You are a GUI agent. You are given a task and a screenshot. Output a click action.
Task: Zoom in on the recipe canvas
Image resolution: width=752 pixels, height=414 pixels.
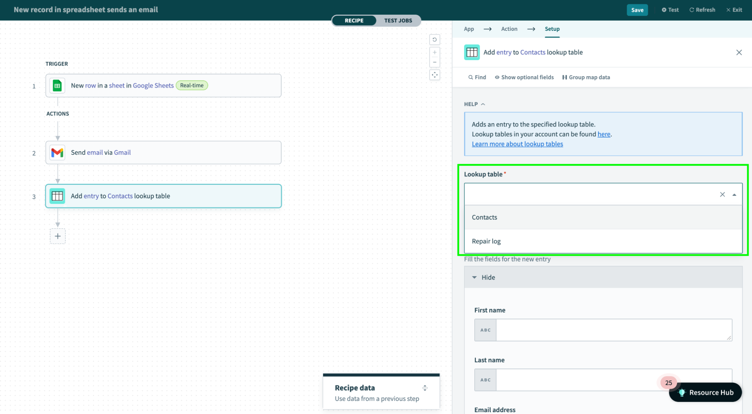click(x=434, y=53)
